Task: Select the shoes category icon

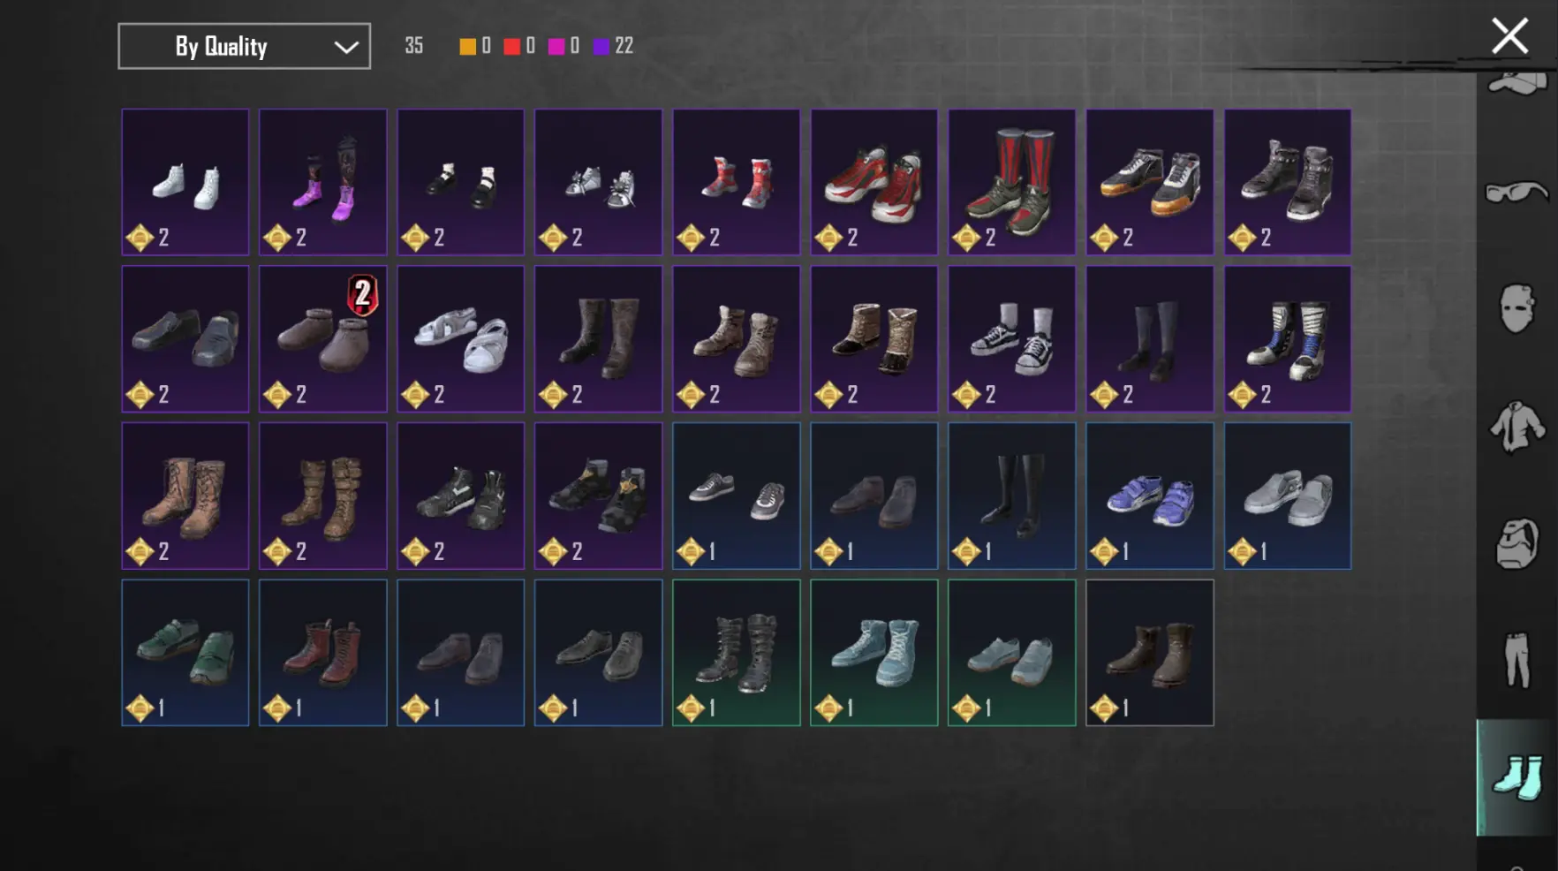Action: 1516,777
